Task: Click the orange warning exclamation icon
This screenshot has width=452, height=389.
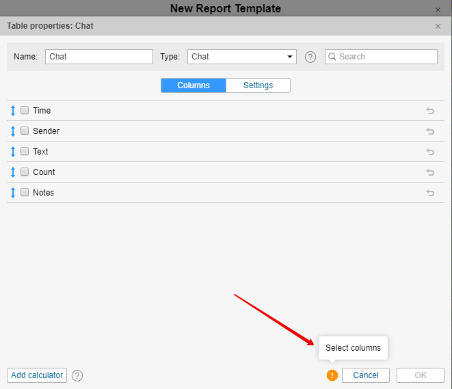Action: point(332,375)
